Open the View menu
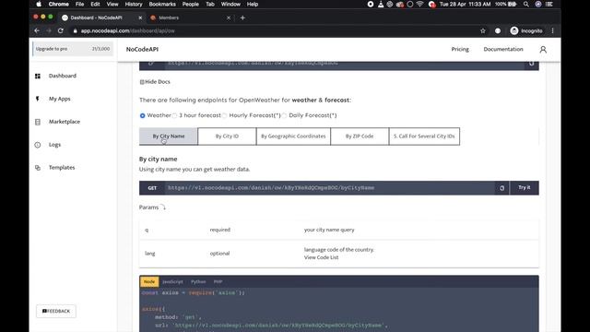Screen dimensions: 590x332 coord(112,4)
